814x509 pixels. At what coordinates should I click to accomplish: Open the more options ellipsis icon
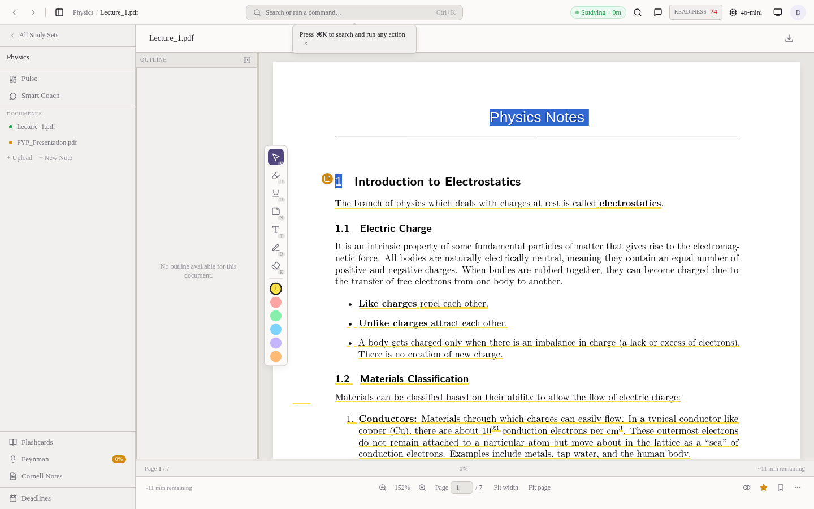click(798, 488)
